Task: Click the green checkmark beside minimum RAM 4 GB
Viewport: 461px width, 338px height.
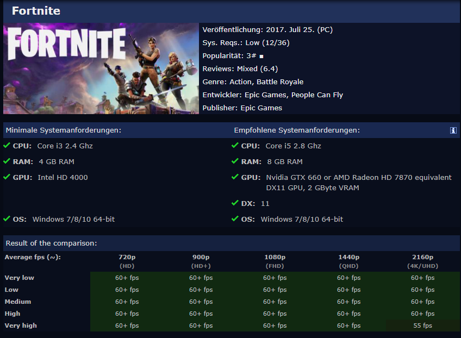Action: 7,161
